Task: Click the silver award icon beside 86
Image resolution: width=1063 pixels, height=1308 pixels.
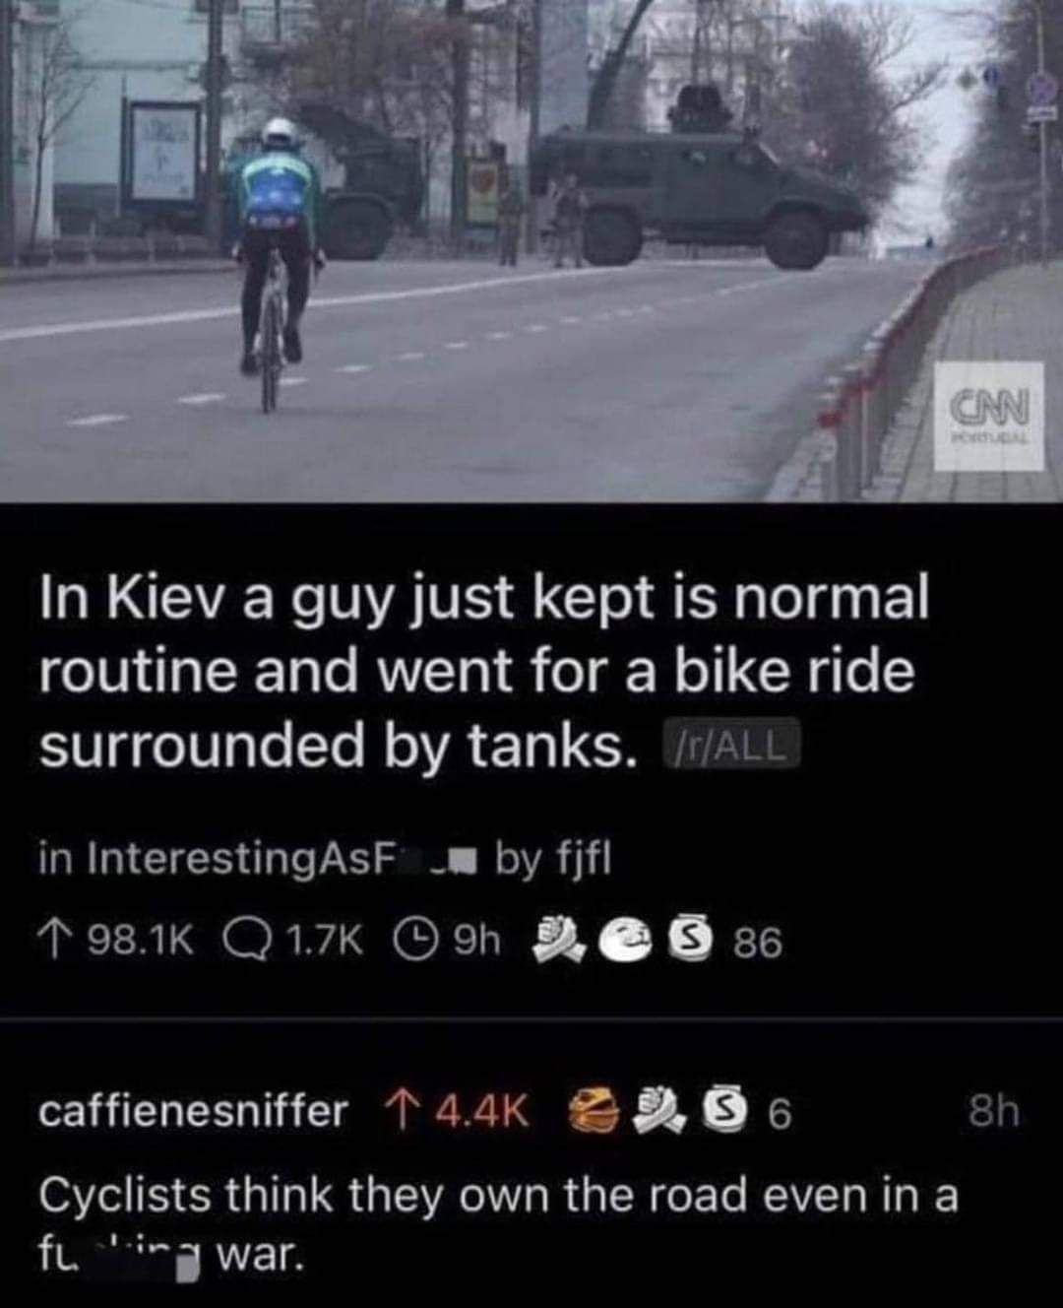Action: tap(688, 943)
